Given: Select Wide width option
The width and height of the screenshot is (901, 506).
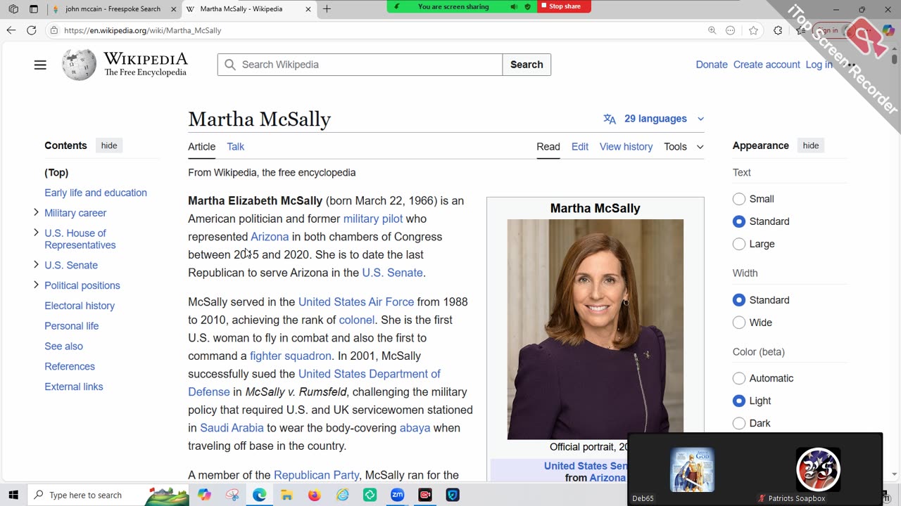Looking at the screenshot, I should [739, 323].
